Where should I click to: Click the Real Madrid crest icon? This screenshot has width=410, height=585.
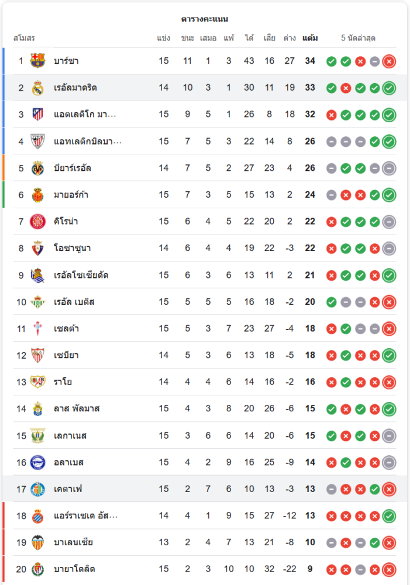coord(37,88)
